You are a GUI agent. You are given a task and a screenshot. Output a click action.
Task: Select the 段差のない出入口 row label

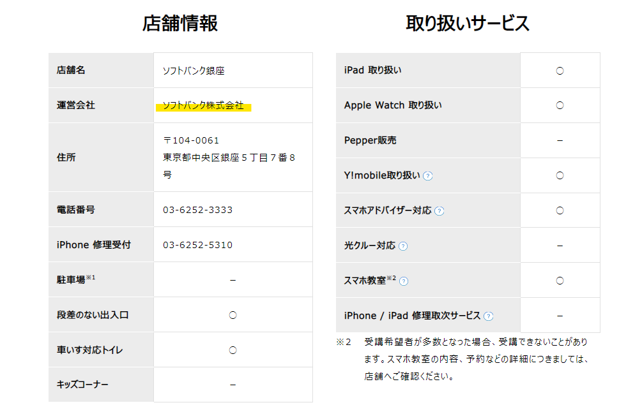tap(93, 315)
